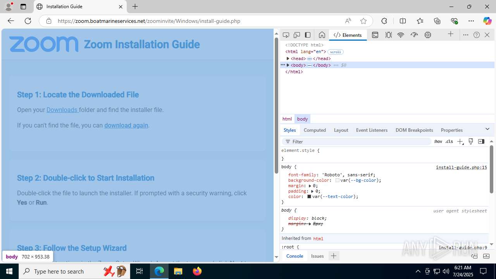
Task: Switch to the Computed tab
Action: [315, 130]
